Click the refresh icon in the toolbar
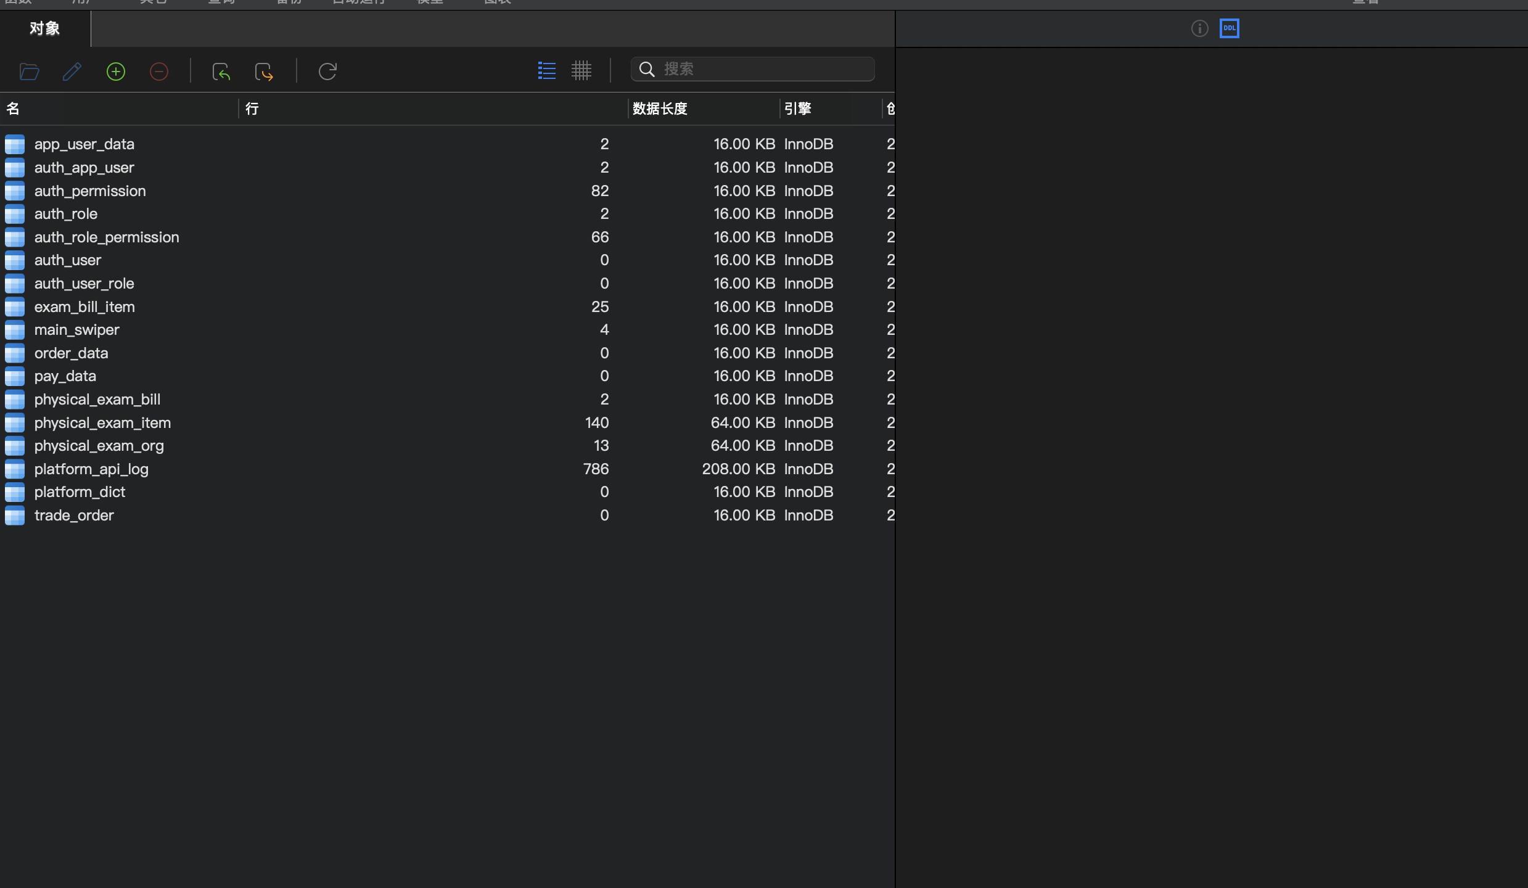 327,72
